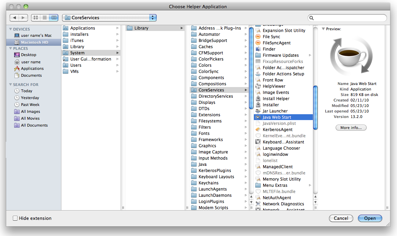Select the File Sync application icon

(x=258, y=36)
